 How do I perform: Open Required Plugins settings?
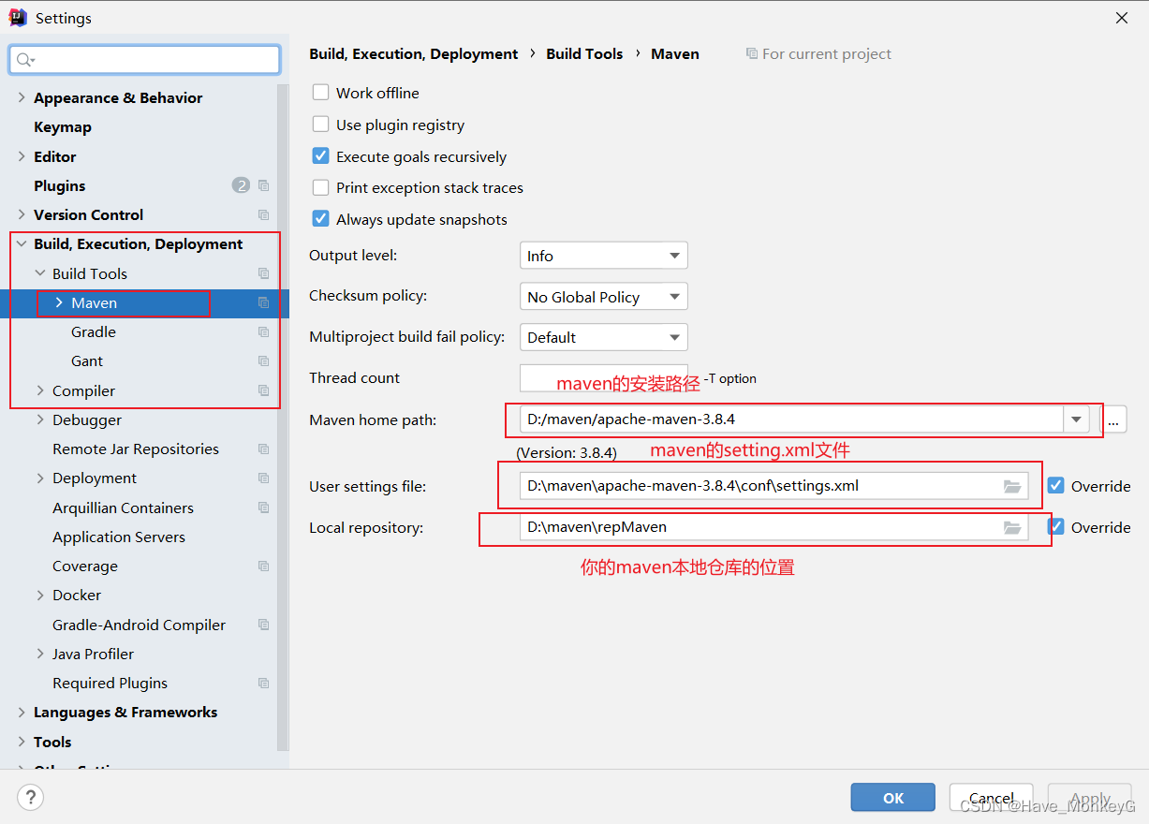point(110,683)
